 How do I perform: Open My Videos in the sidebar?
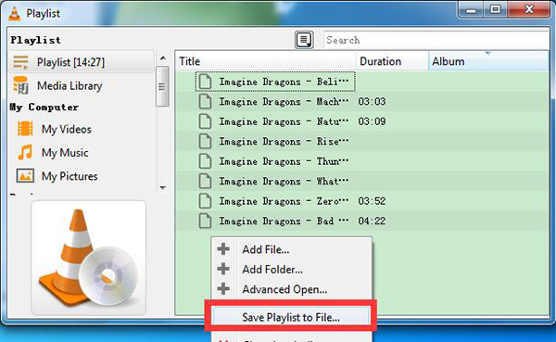click(x=67, y=129)
